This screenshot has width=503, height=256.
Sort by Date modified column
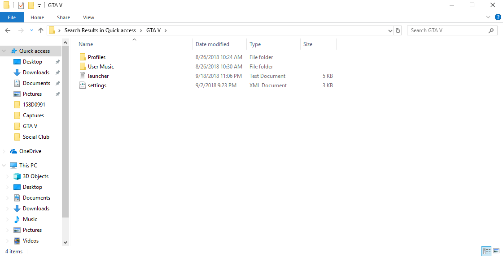[212, 44]
